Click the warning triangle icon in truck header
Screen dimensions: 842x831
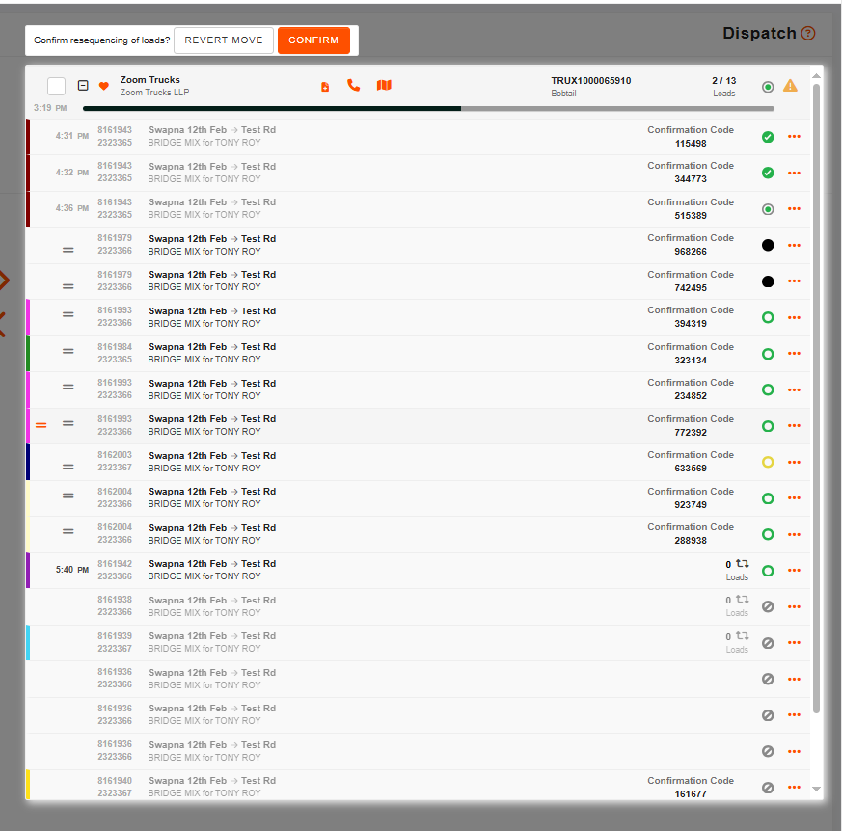pyautogui.click(x=790, y=86)
